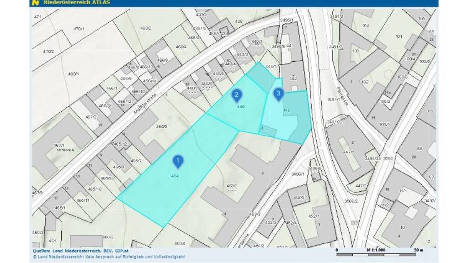468x263 pixels.
Task: Select highlighted parcel label 445
Action: [241, 106]
